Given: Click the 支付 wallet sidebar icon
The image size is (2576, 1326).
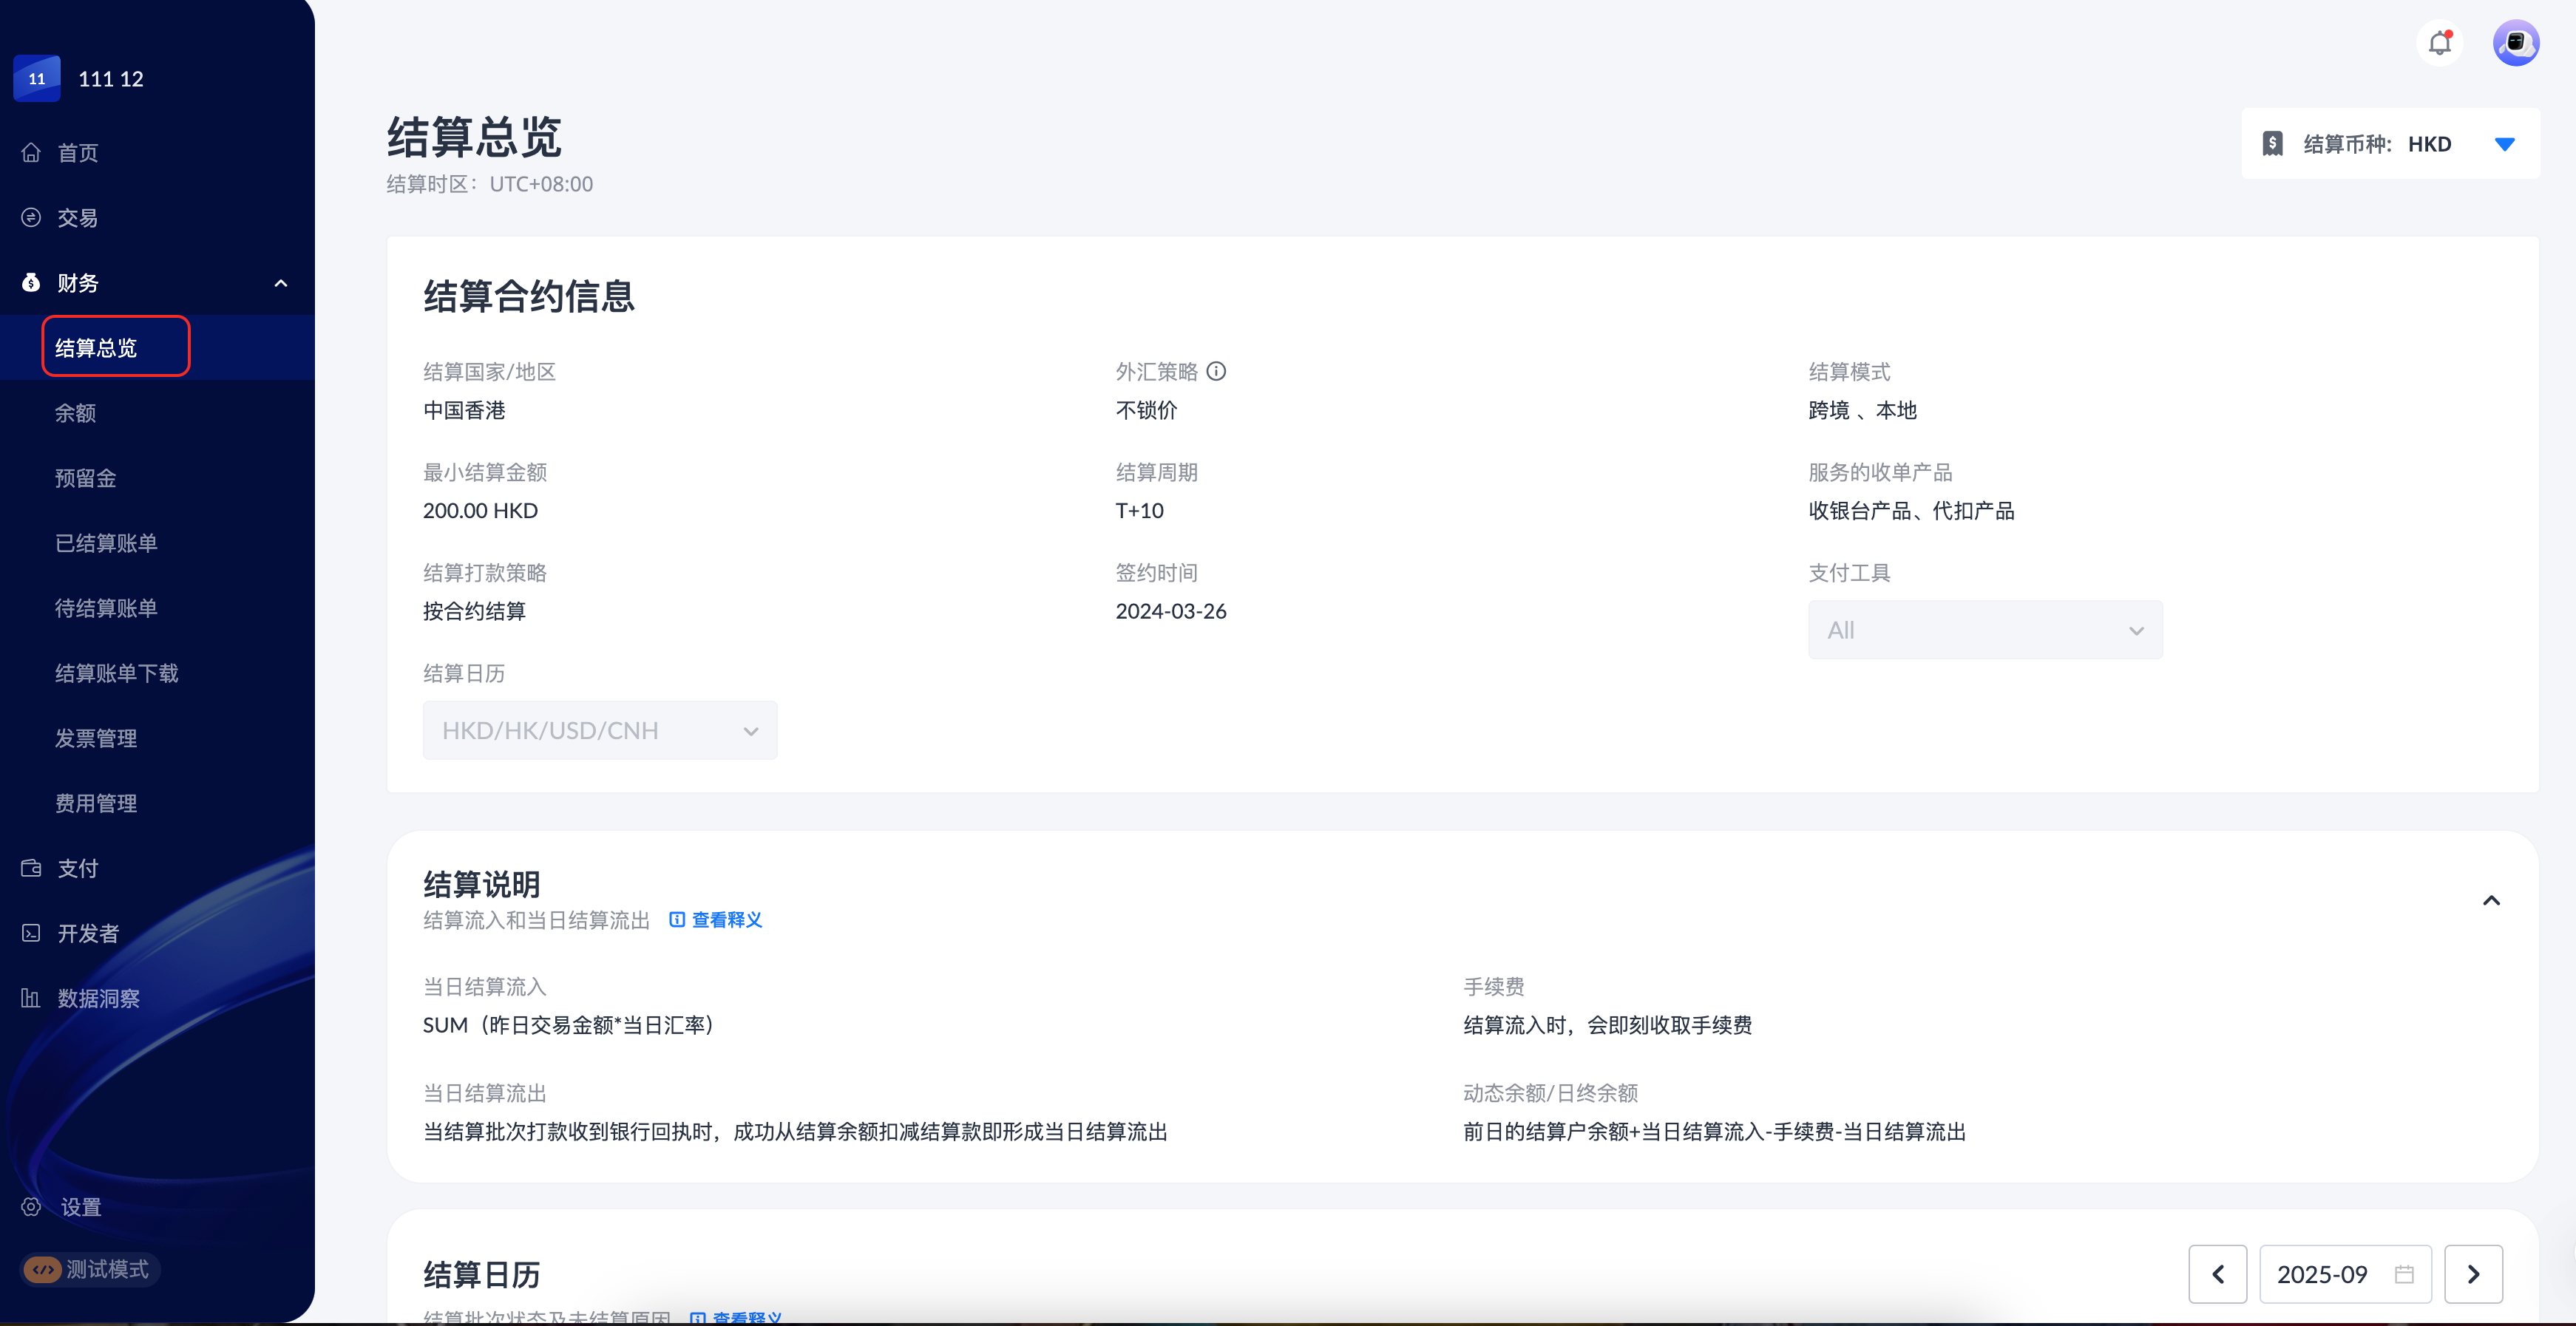Looking at the screenshot, I should pos(32,868).
